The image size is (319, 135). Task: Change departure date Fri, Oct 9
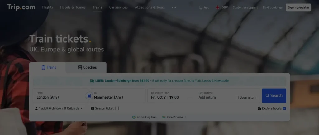(158, 97)
